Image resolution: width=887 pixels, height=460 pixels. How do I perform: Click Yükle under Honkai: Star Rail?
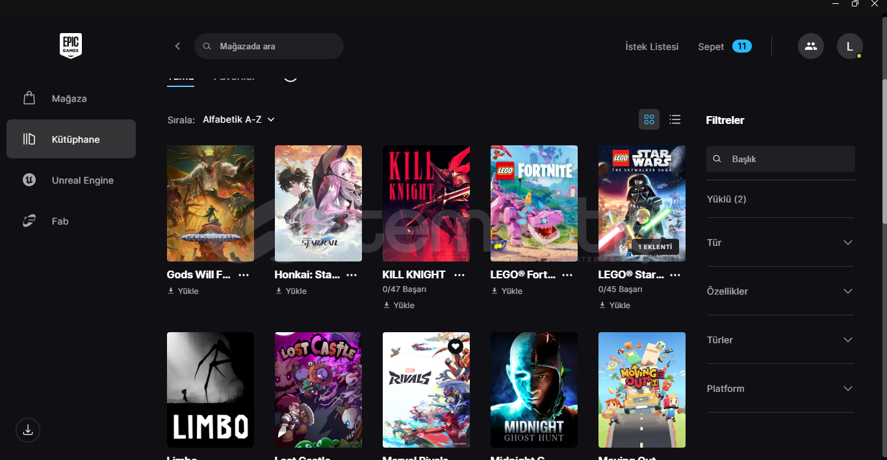tap(291, 291)
